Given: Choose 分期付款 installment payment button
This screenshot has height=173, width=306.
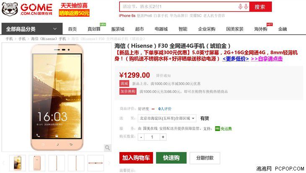Looking at the screenshot, I should 205,158.
